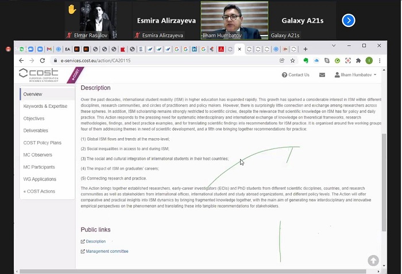The height and width of the screenshot is (274, 402).
Task: Bookmark this page with the star icon
Action: [x=292, y=61]
